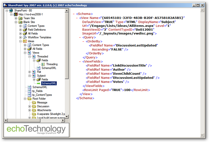Click the Fields icon under Subject
Viewport: 209px width, 142px height.
(39, 80)
